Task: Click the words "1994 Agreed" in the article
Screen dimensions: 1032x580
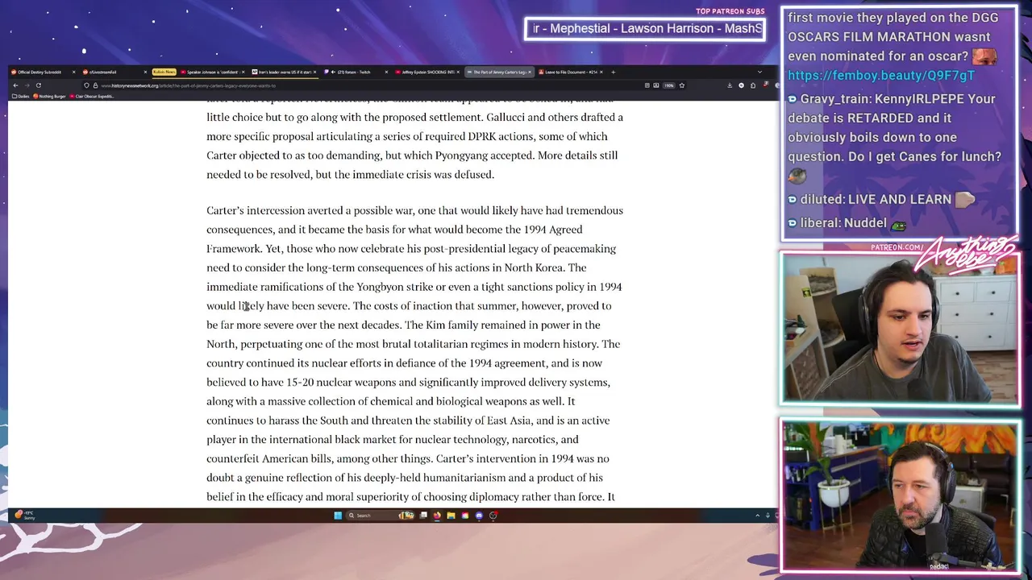Action: [551, 230]
